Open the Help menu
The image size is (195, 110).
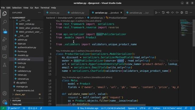(x=54, y=8)
